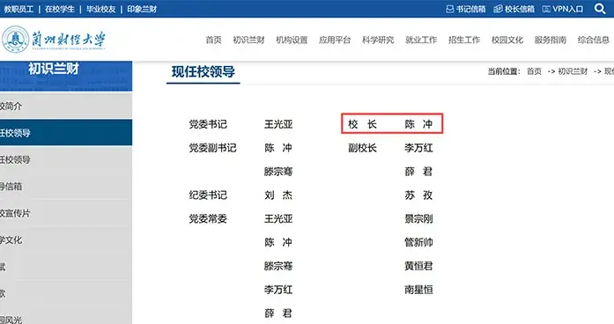The width and height of the screenshot is (614, 324).
Task: Click 王光亚 in the 党委书记 row
Action: point(278,124)
